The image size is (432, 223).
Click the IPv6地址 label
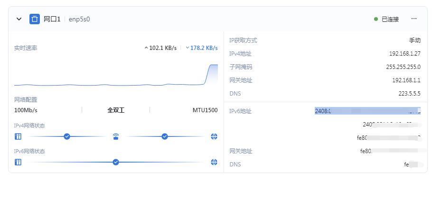click(240, 111)
